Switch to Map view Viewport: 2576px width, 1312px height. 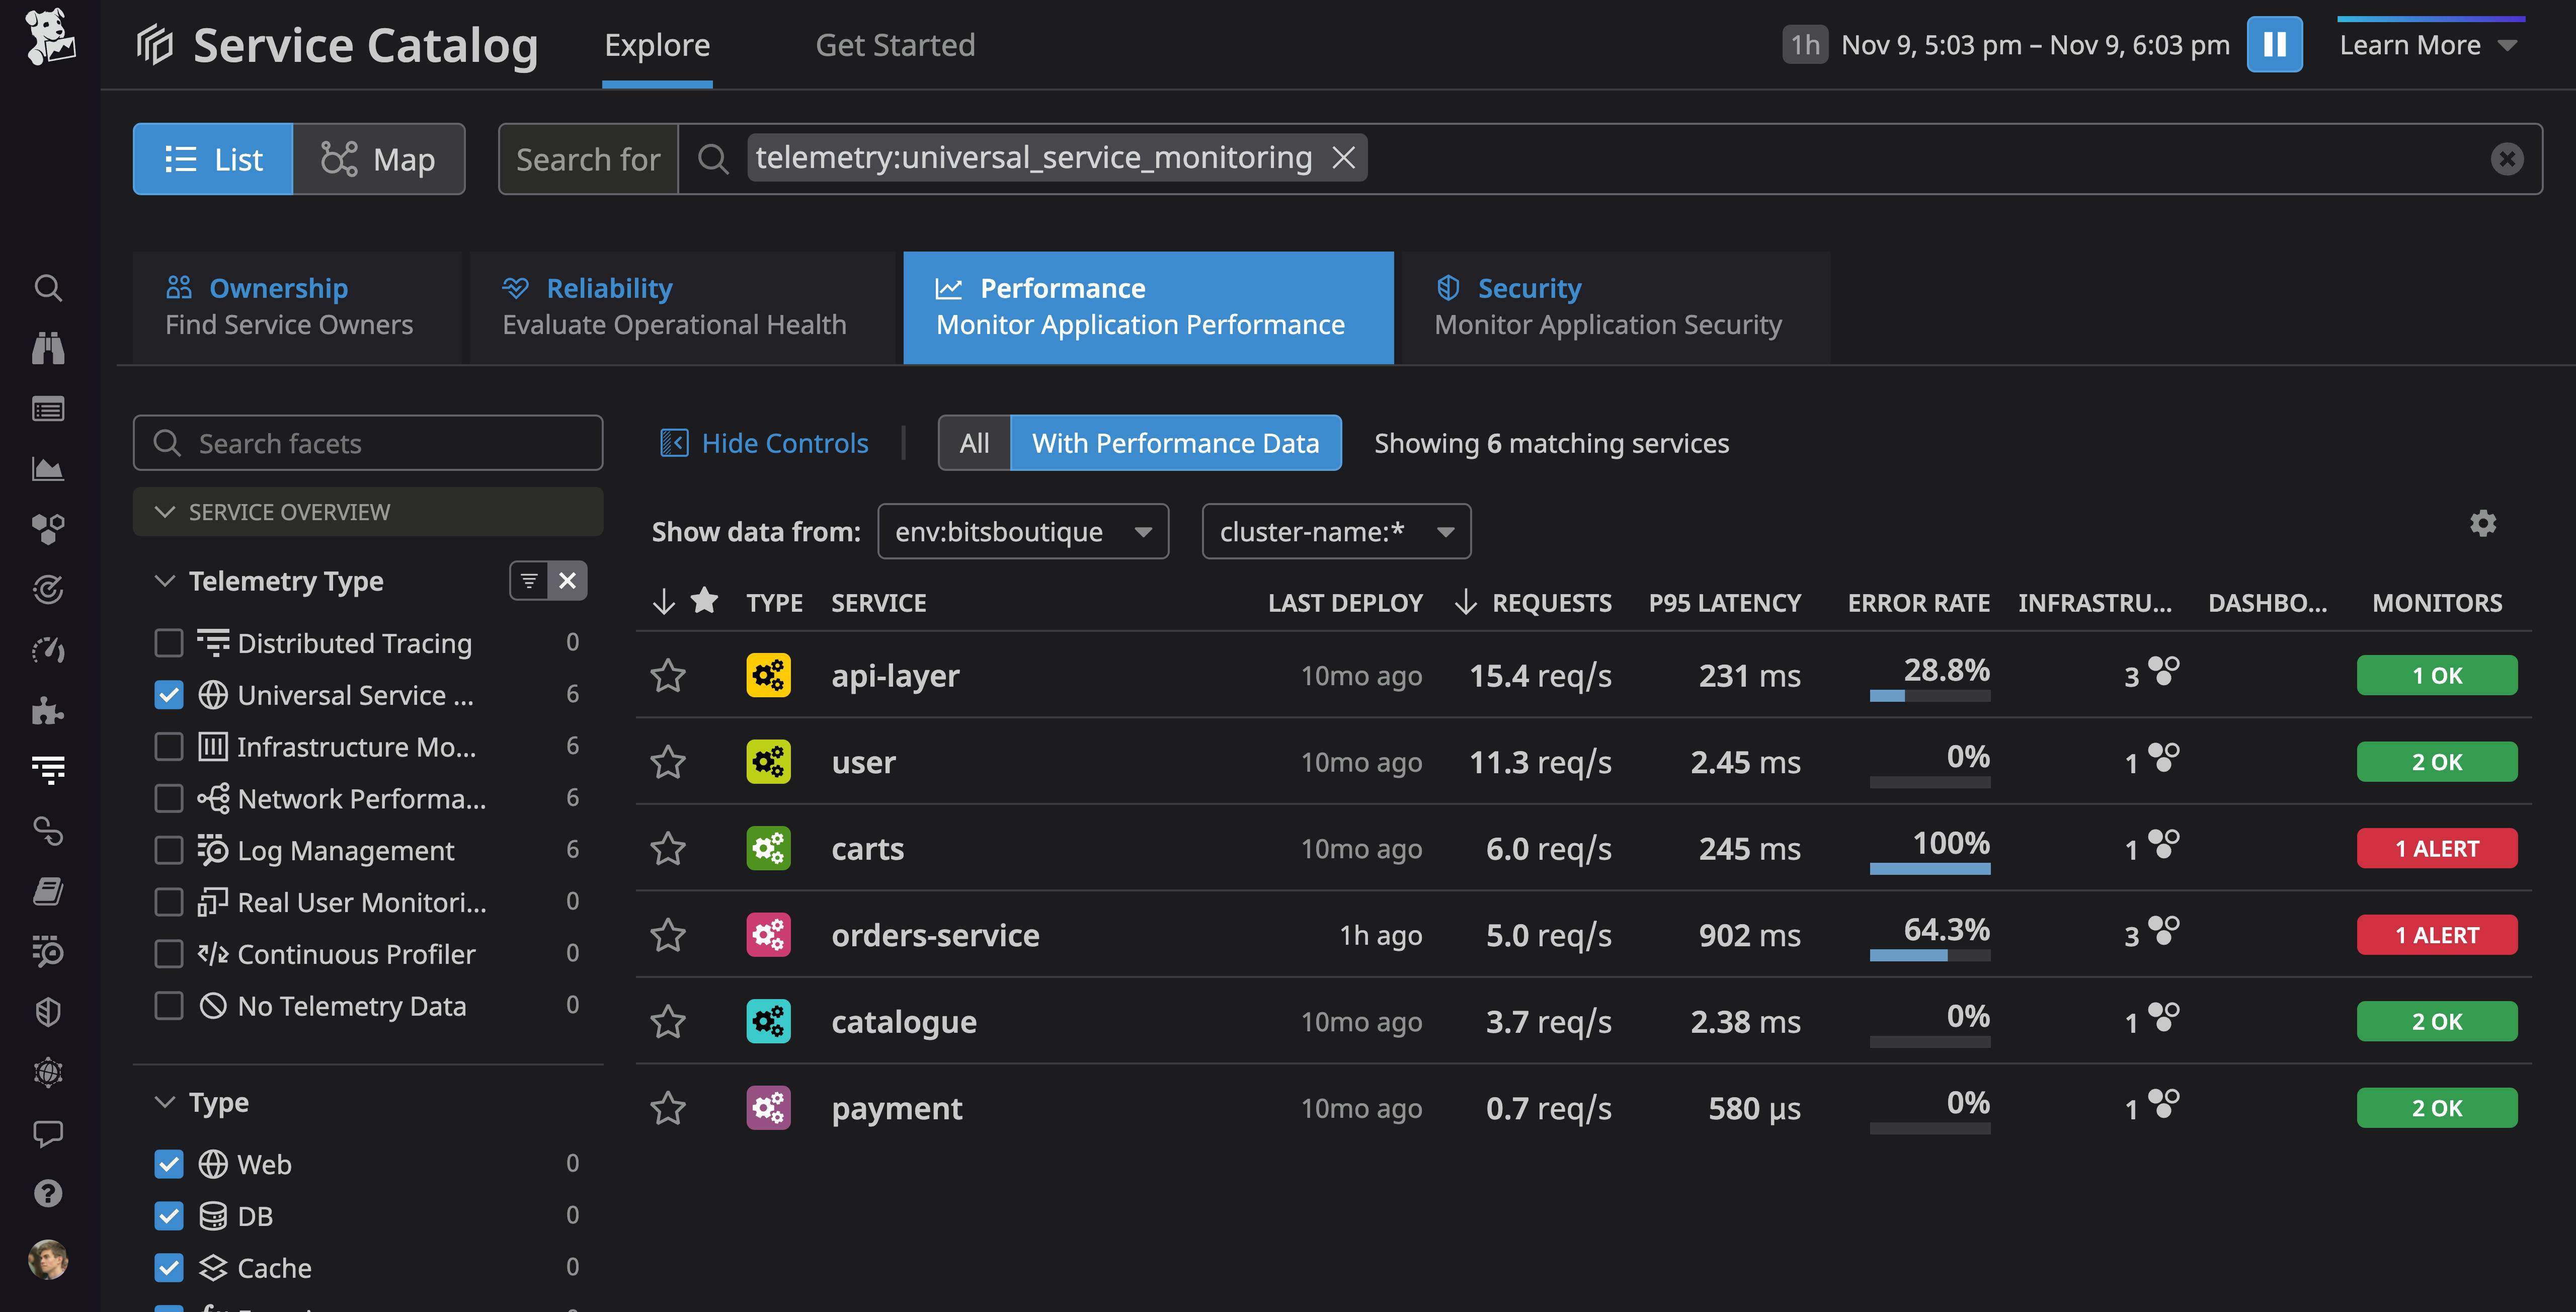(379, 158)
